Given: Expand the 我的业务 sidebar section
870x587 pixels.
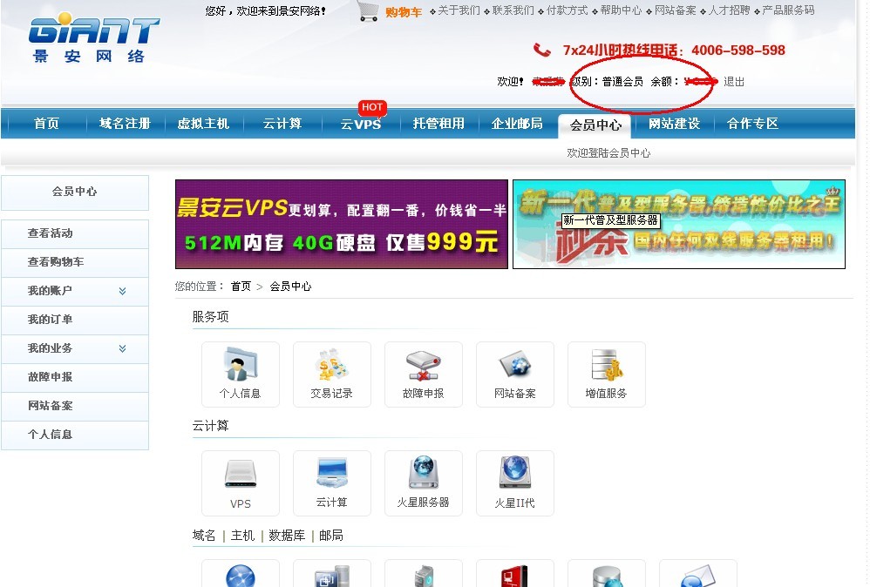Looking at the screenshot, I should pos(75,348).
